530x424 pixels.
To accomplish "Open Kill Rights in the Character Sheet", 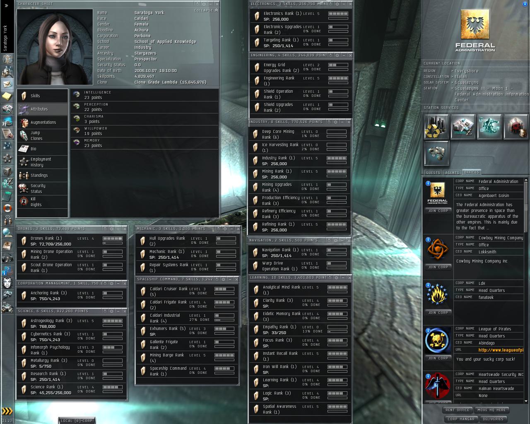I will (42, 202).
